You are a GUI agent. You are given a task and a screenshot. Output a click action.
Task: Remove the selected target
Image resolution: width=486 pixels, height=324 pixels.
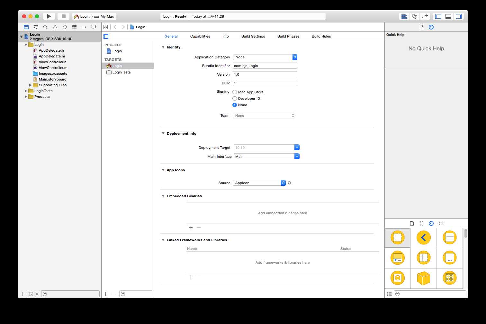click(x=113, y=294)
